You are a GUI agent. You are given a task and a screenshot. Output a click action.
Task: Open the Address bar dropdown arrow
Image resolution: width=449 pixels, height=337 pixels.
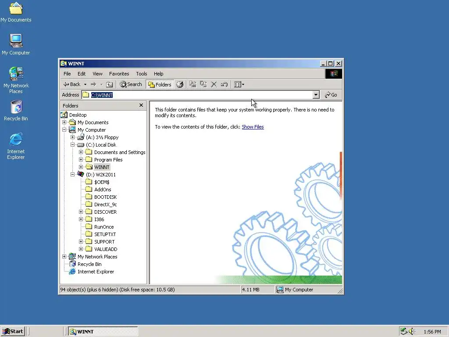[316, 95]
